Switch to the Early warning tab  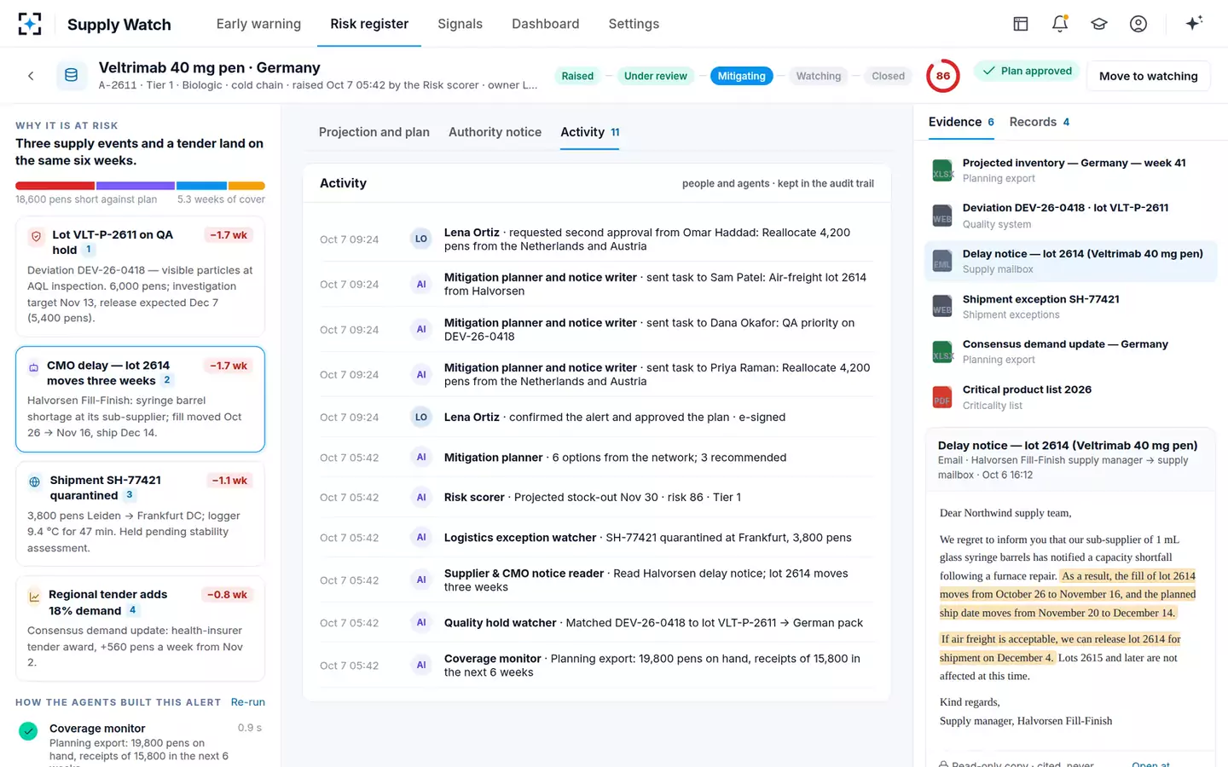(258, 24)
